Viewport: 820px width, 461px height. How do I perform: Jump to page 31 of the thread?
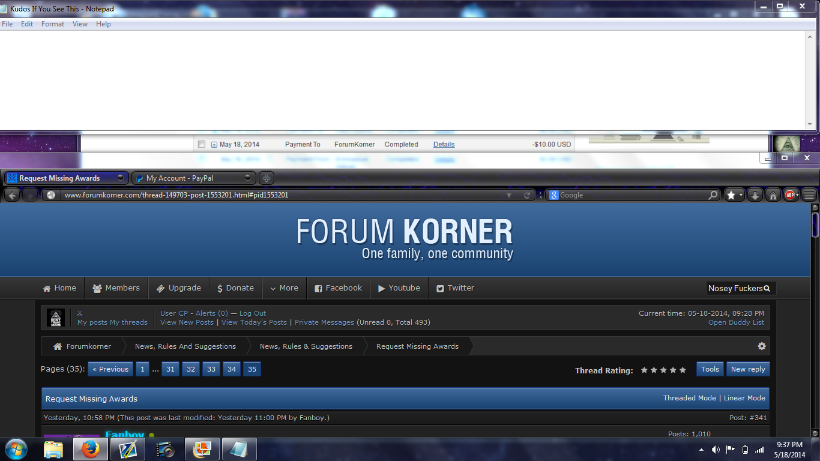tap(170, 369)
